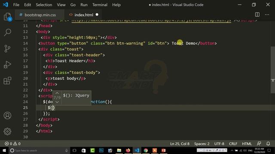275x154 pixels.
Task: Close the unsaved index.html tab dot
Action: pos(97,15)
